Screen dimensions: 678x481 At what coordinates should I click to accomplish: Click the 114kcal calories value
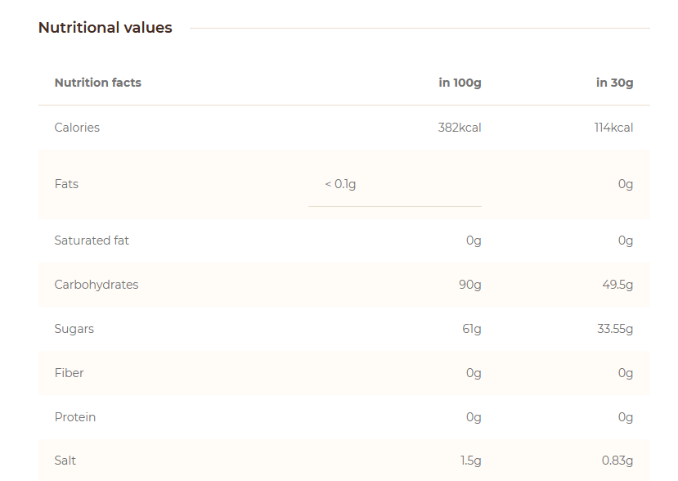pyautogui.click(x=613, y=128)
